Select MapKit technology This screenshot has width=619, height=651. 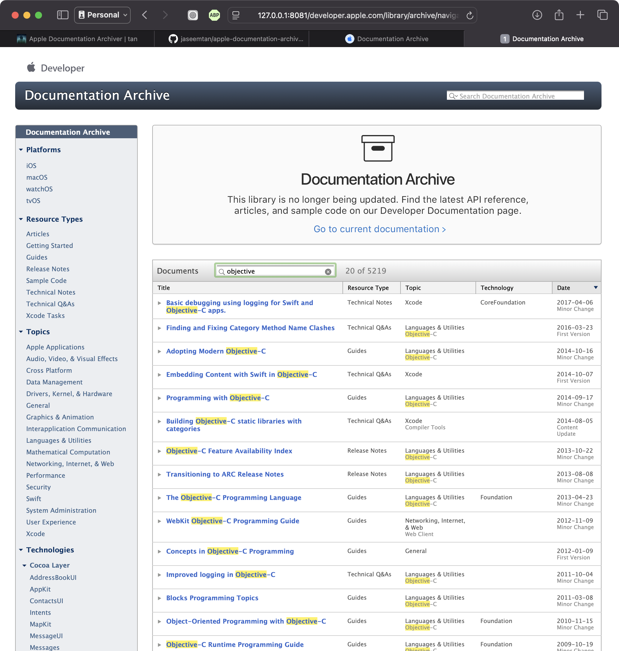[41, 624]
